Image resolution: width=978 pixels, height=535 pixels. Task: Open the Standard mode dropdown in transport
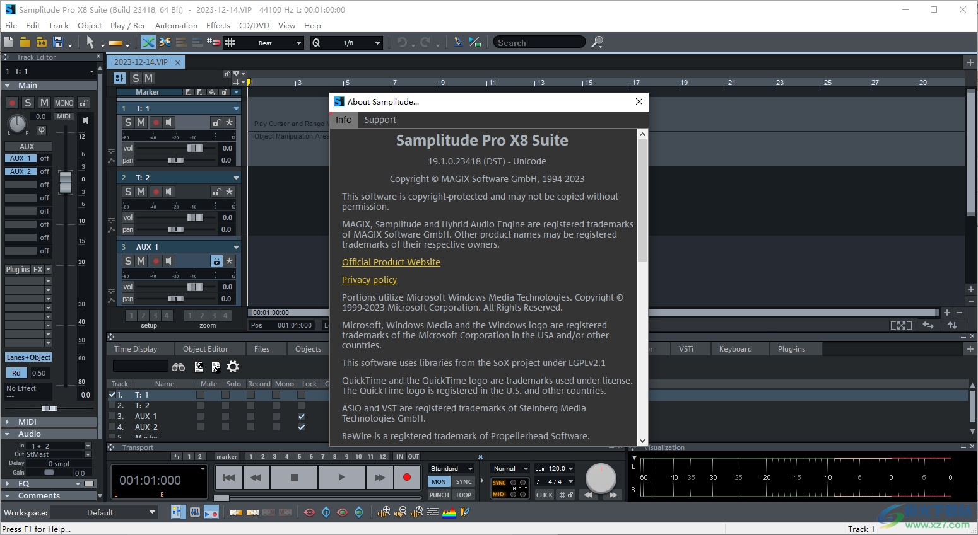coord(452,469)
